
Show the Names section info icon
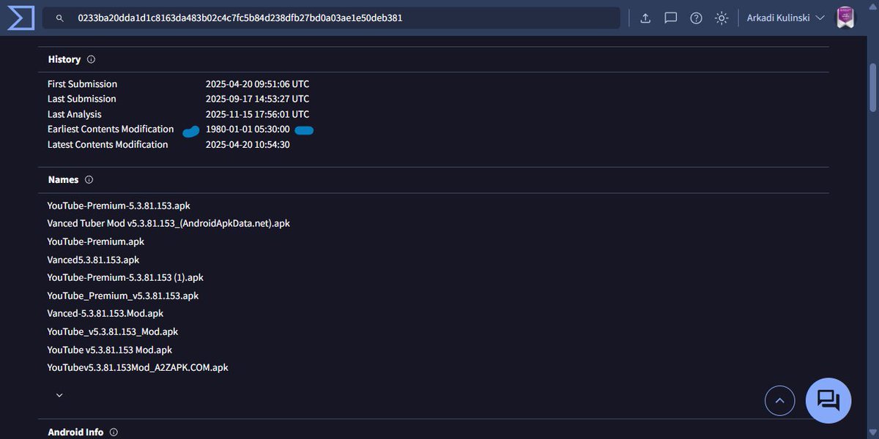(x=89, y=179)
